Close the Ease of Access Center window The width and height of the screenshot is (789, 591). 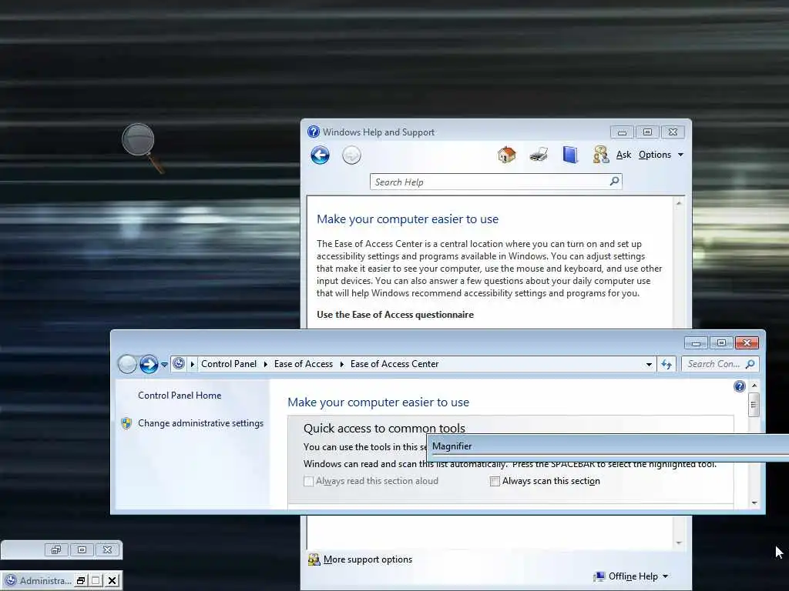coord(747,342)
